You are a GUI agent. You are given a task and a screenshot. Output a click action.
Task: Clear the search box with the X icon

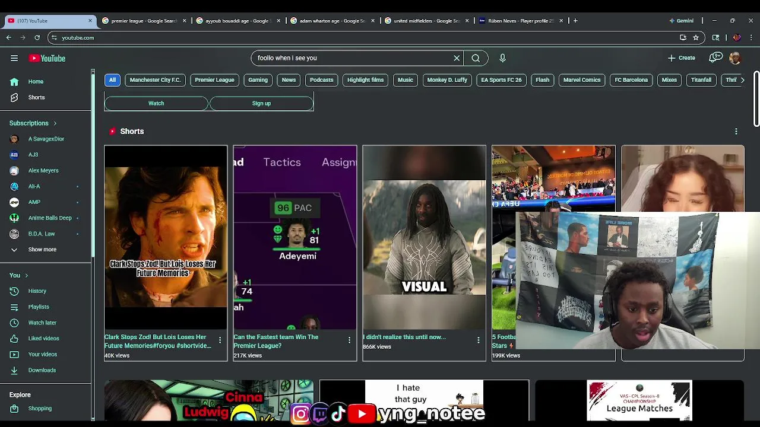[x=457, y=58]
